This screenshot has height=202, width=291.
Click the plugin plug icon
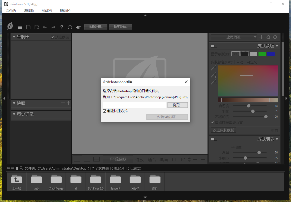(x=78, y=27)
